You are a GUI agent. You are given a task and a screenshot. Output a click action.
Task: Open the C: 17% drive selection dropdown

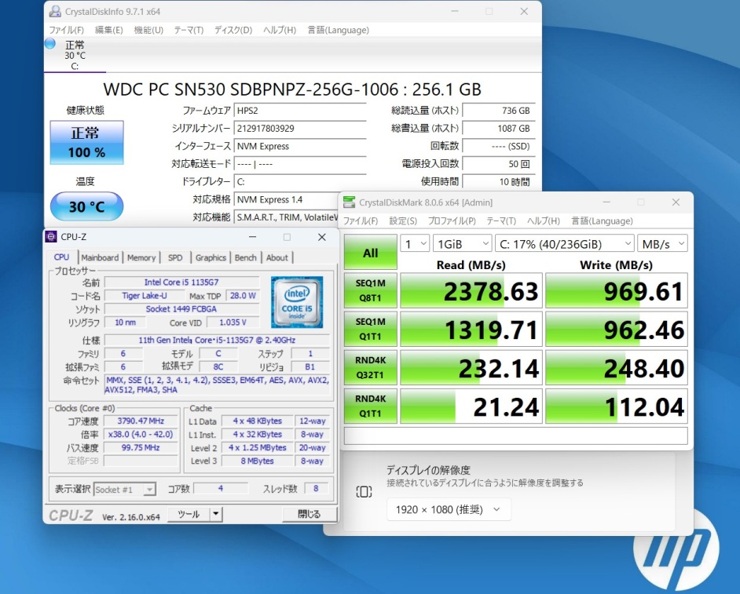pyautogui.click(x=565, y=244)
